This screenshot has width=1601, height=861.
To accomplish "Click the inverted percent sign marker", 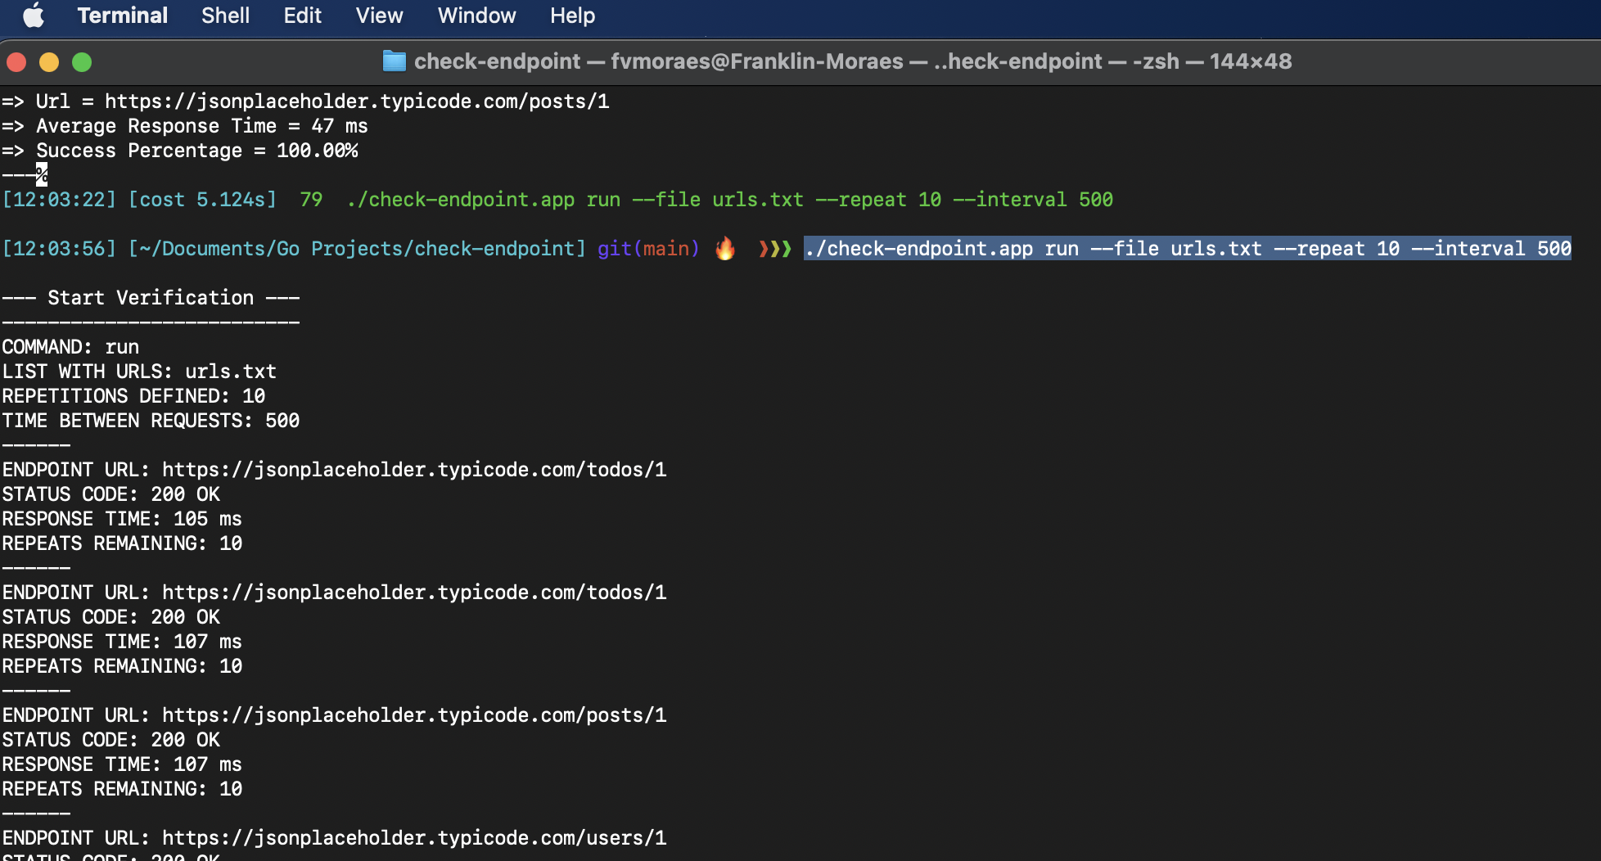I will coord(42,174).
